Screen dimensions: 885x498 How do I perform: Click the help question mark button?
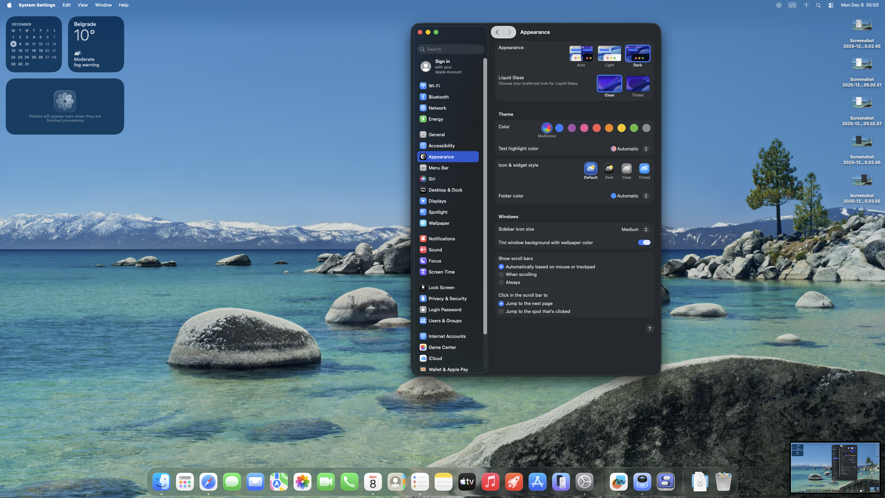tap(650, 329)
